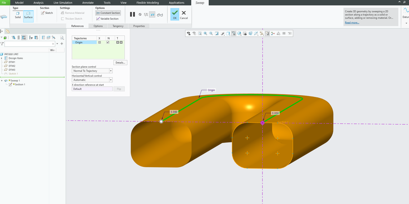Toggle the N checkbox for Origin trajectory

(108, 42)
